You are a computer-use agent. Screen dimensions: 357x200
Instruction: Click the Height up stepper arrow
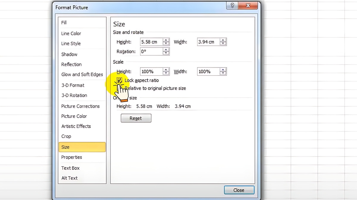(166, 40)
